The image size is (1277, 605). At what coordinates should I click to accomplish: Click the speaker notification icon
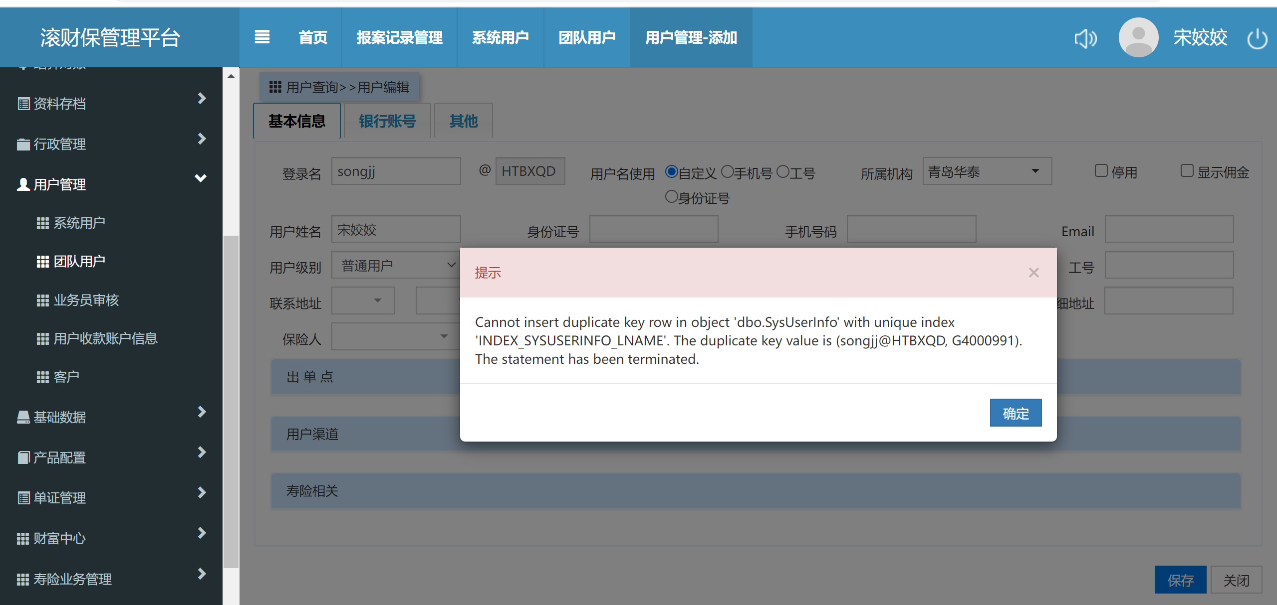tap(1085, 38)
